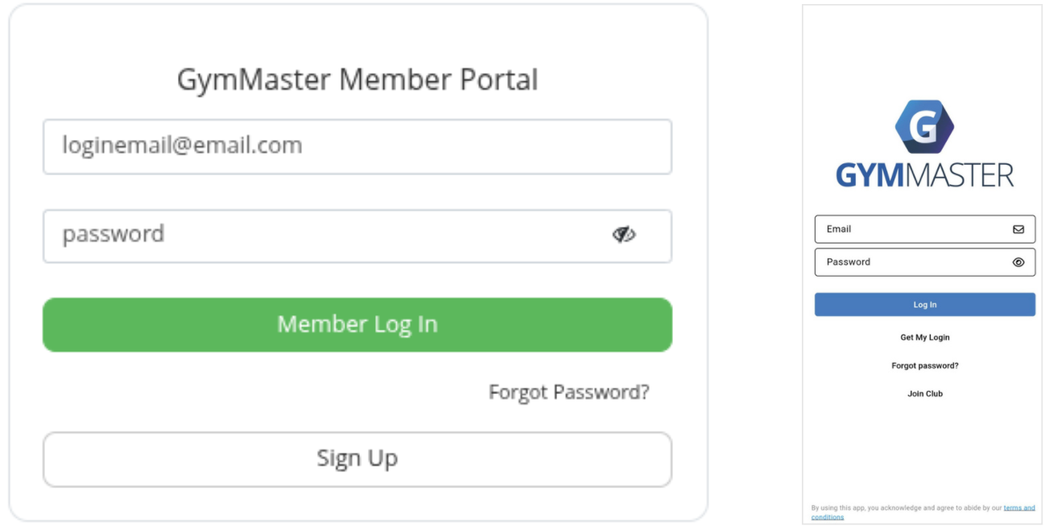Image resolution: width=1049 pixels, height=530 pixels.
Task: Click the GymMaster Member Portal heading
Action: click(x=357, y=80)
